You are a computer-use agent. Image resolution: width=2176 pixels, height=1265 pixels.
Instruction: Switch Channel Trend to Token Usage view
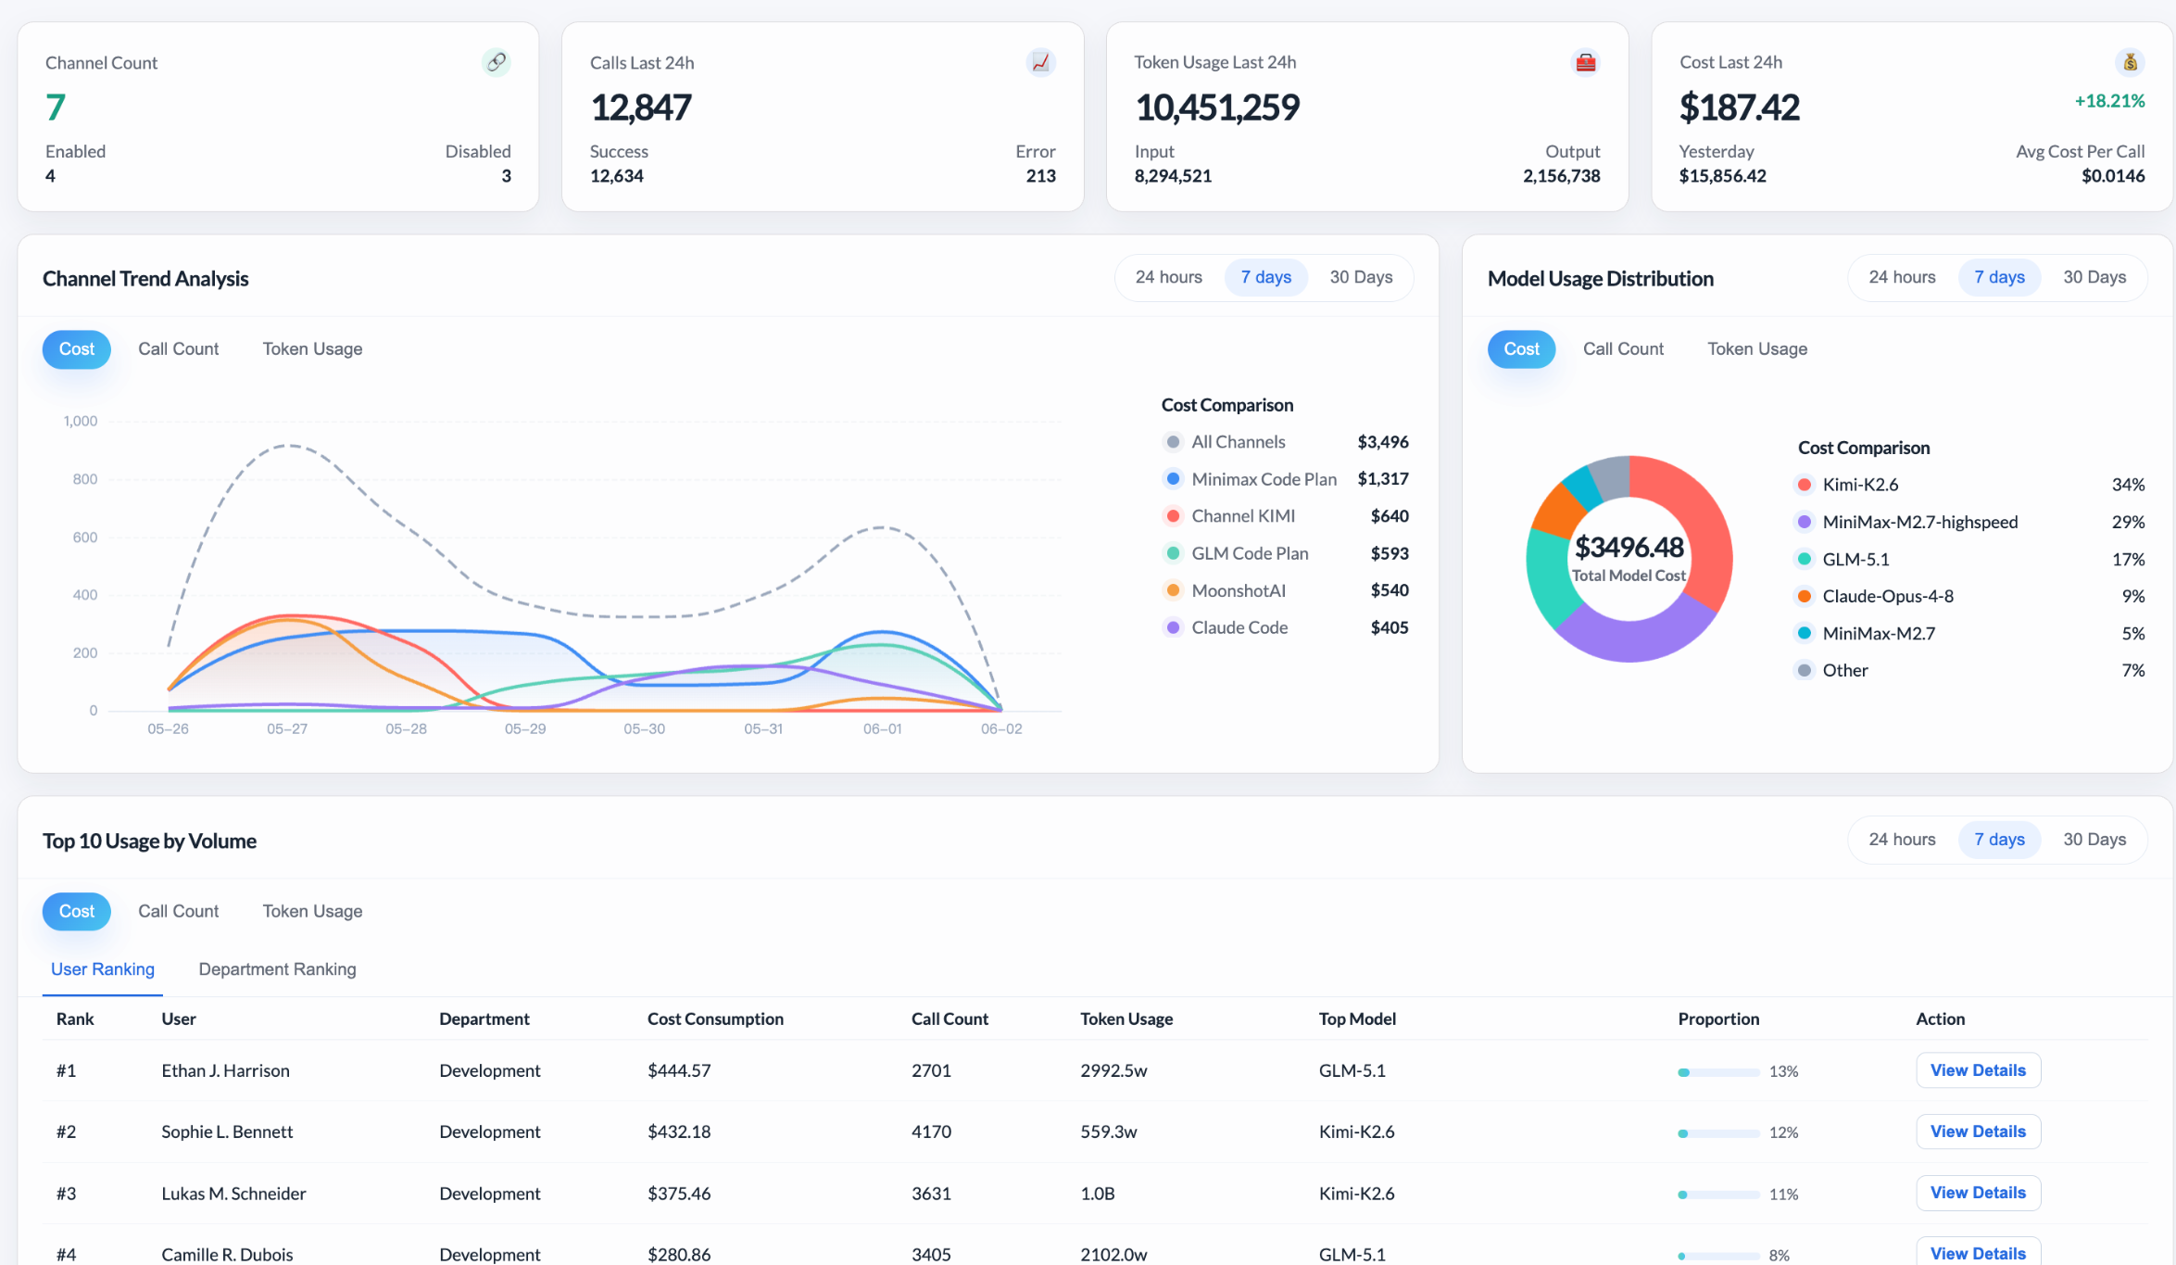point(312,349)
